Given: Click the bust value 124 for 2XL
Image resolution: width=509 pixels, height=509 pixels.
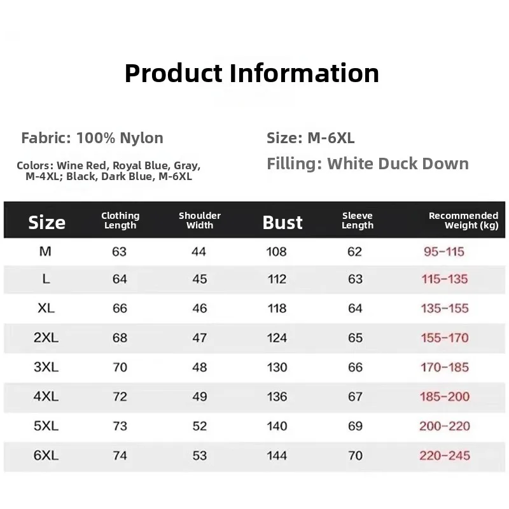Looking at the screenshot, I should click(277, 338).
